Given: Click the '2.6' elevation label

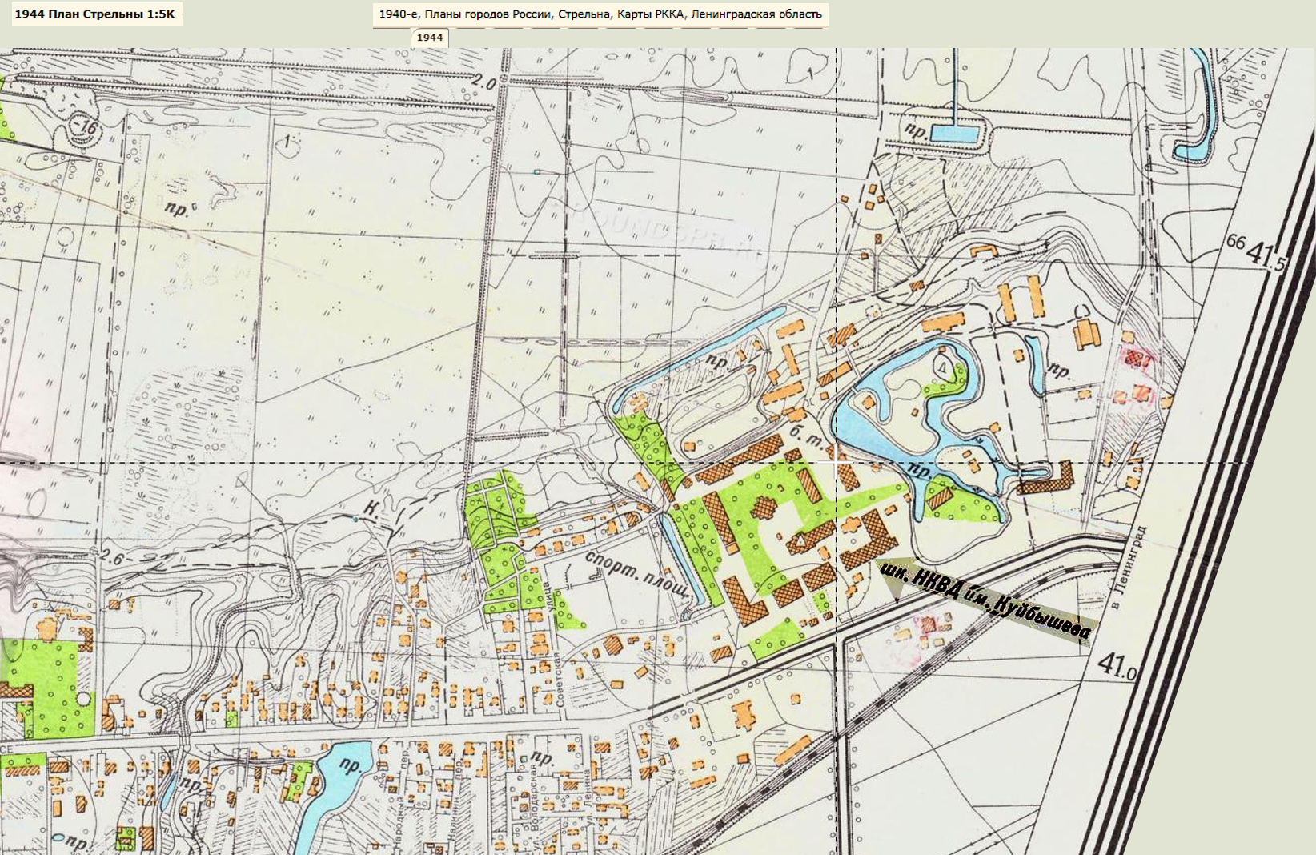Looking at the screenshot, I should click(x=110, y=556).
